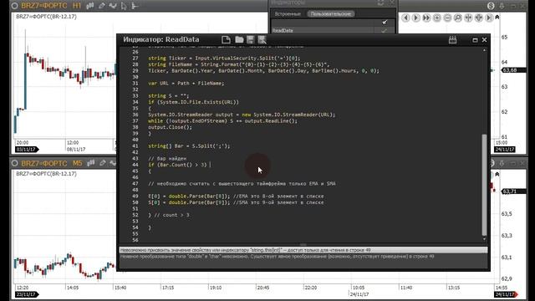
Task: Create new indicator file in ReadData editor
Action: (226, 39)
